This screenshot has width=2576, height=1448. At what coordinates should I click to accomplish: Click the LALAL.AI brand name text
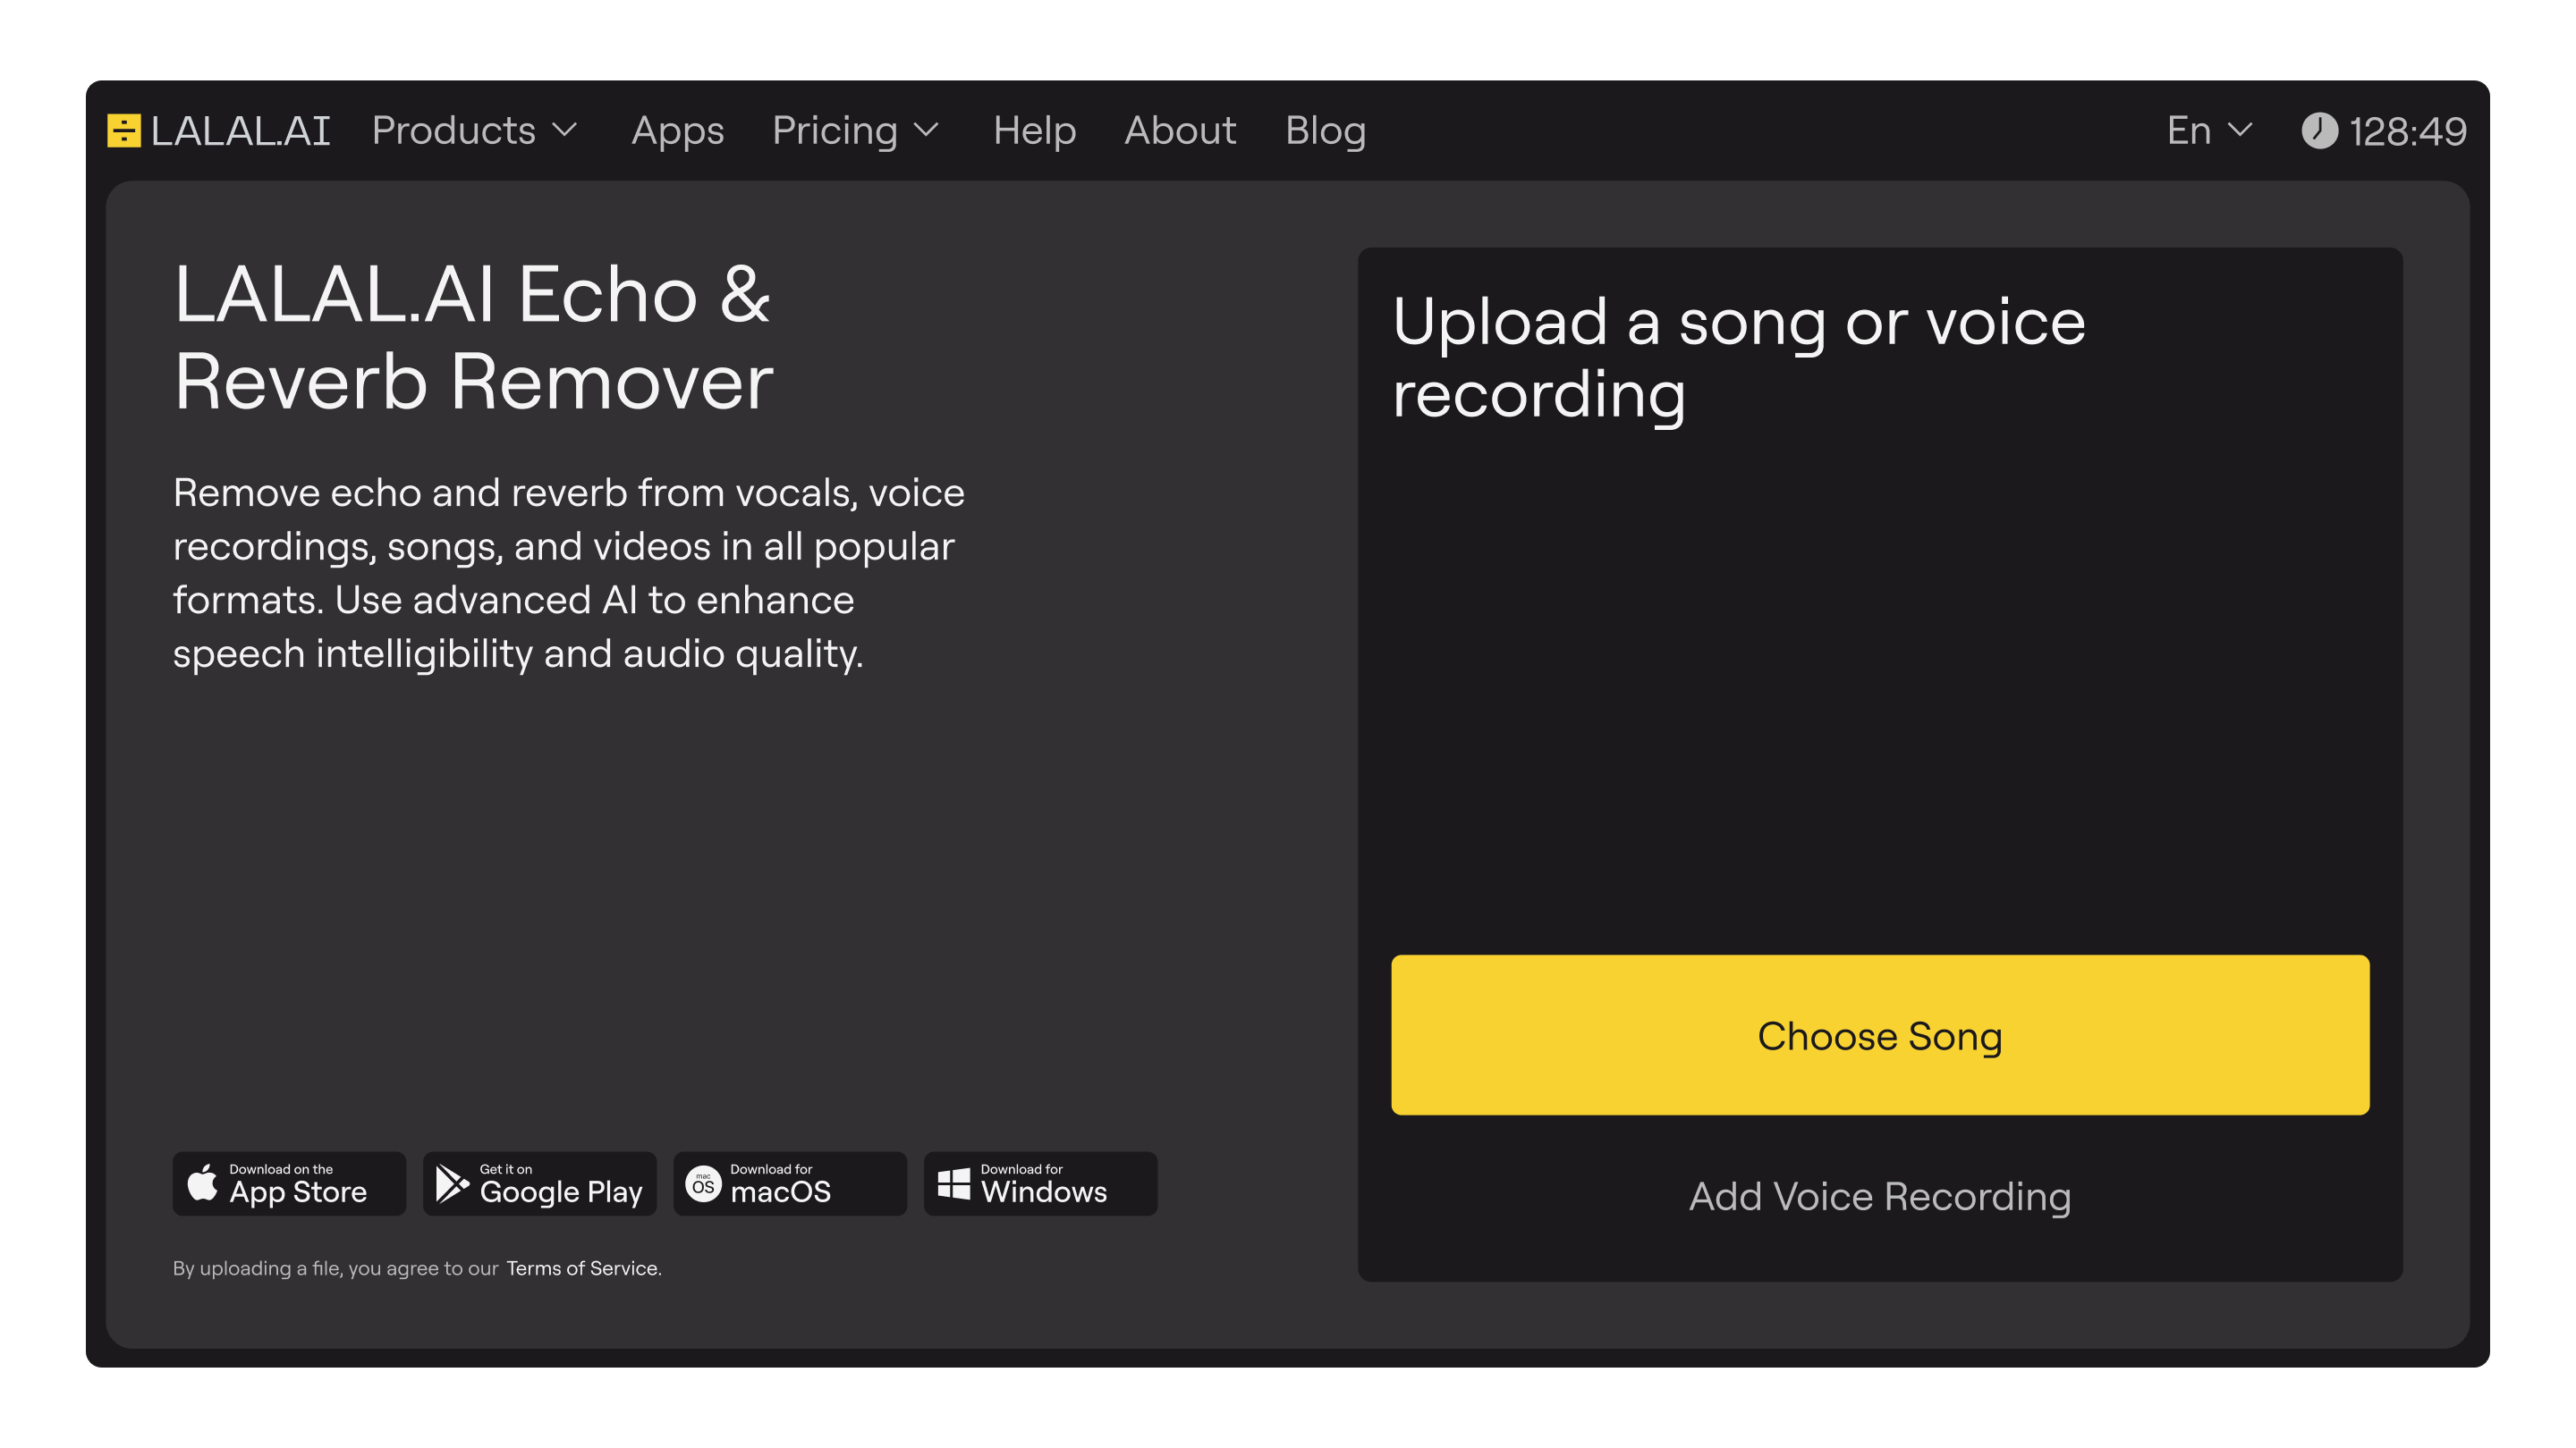tap(241, 130)
